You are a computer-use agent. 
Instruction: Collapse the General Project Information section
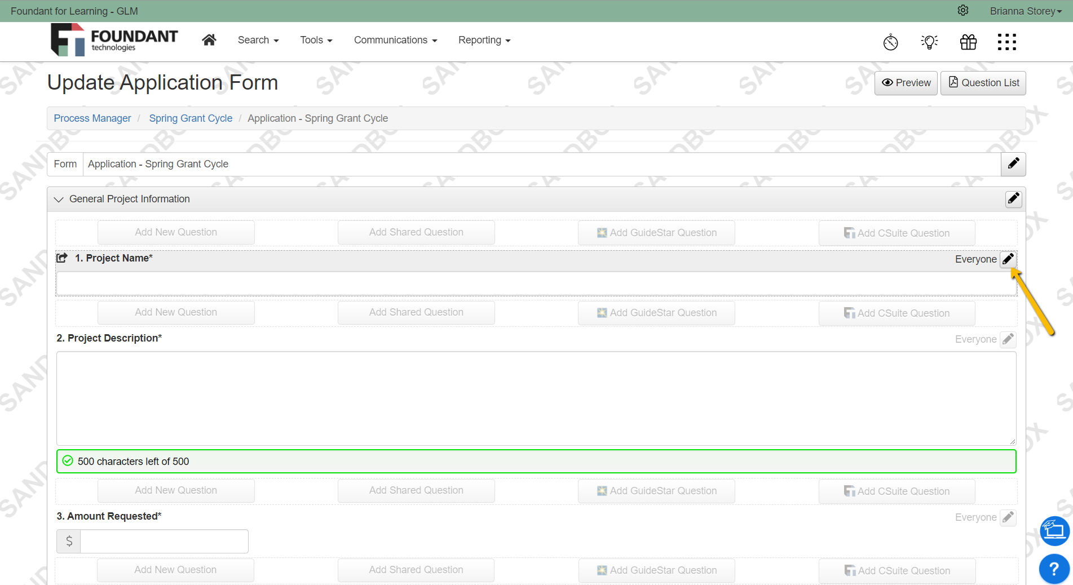pos(59,200)
